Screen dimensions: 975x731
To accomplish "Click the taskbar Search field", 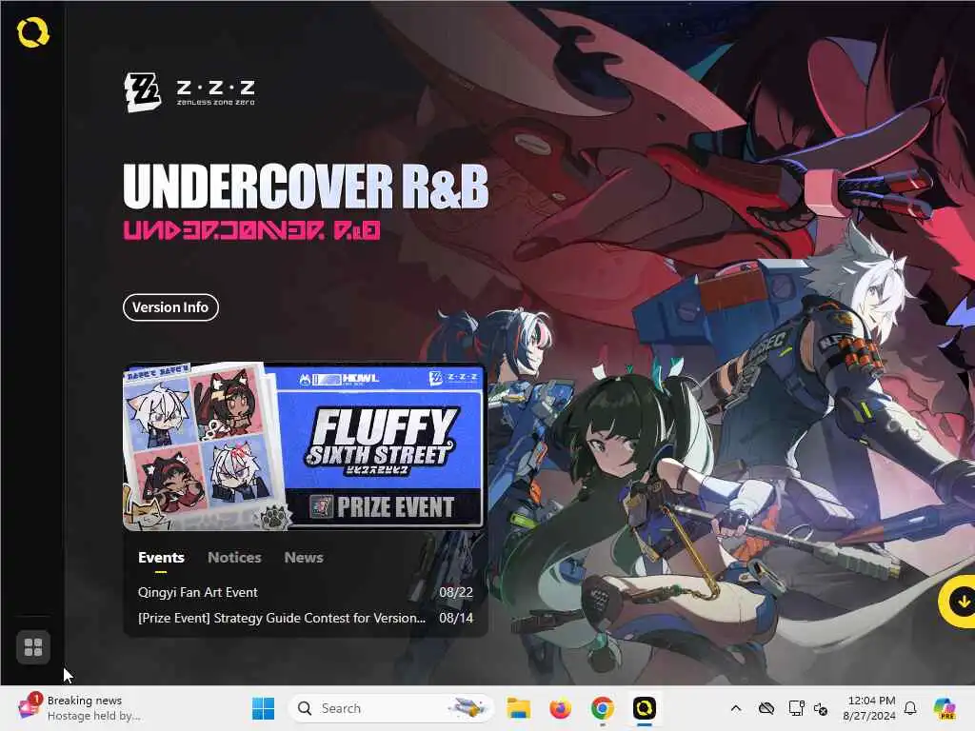I will (391, 708).
